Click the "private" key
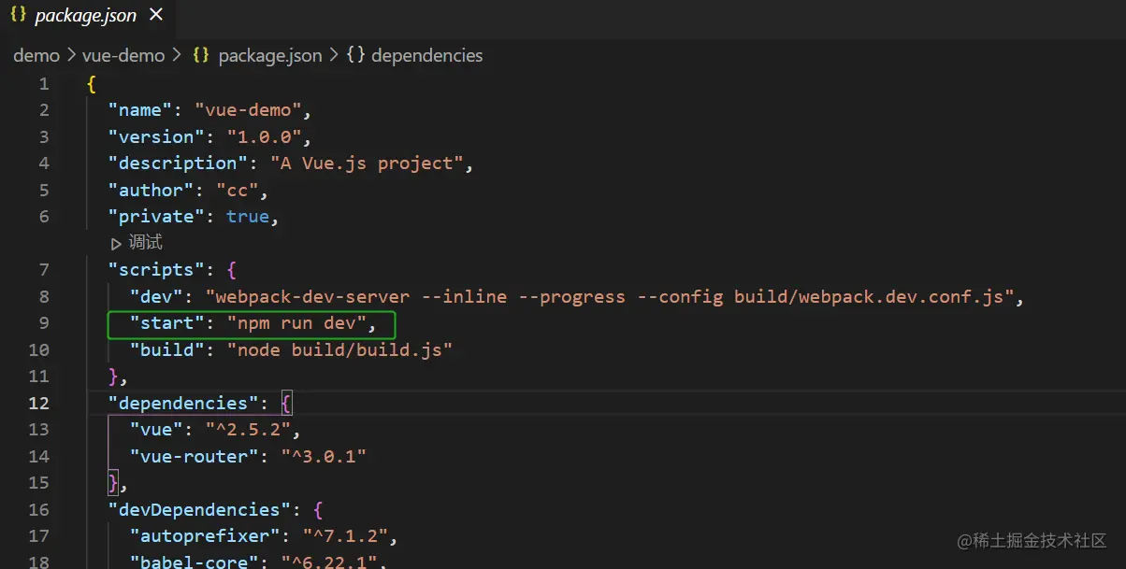 tap(156, 217)
